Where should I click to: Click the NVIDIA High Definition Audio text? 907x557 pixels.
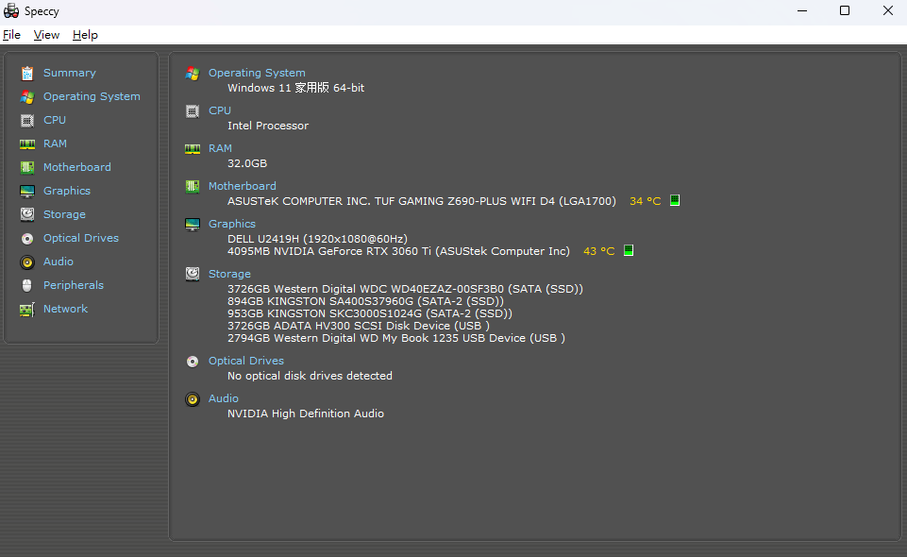pos(306,414)
